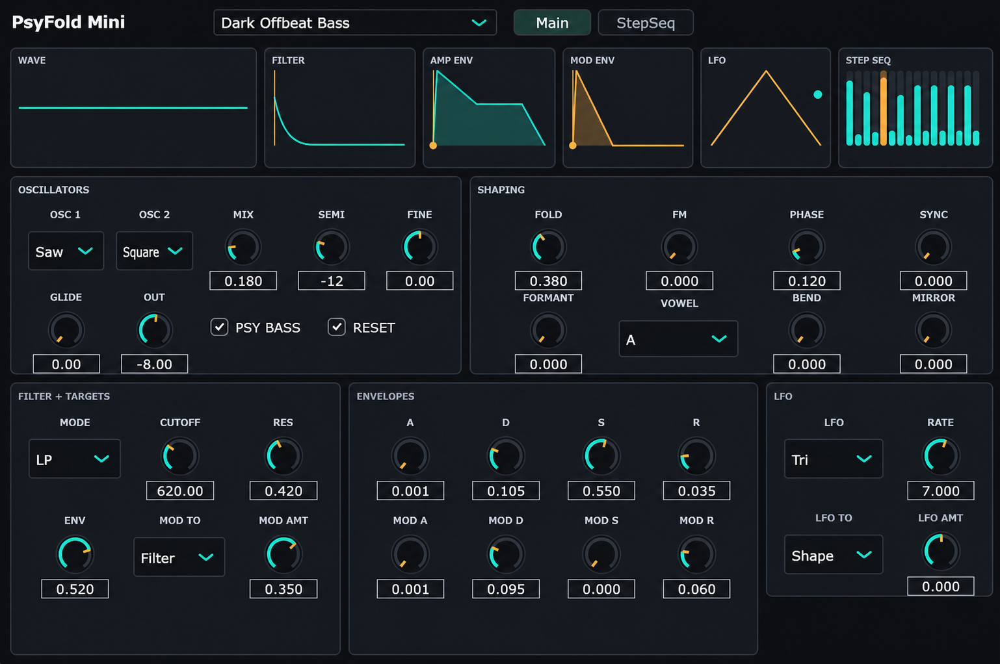Click the LFO AMT knob

pyautogui.click(x=941, y=552)
